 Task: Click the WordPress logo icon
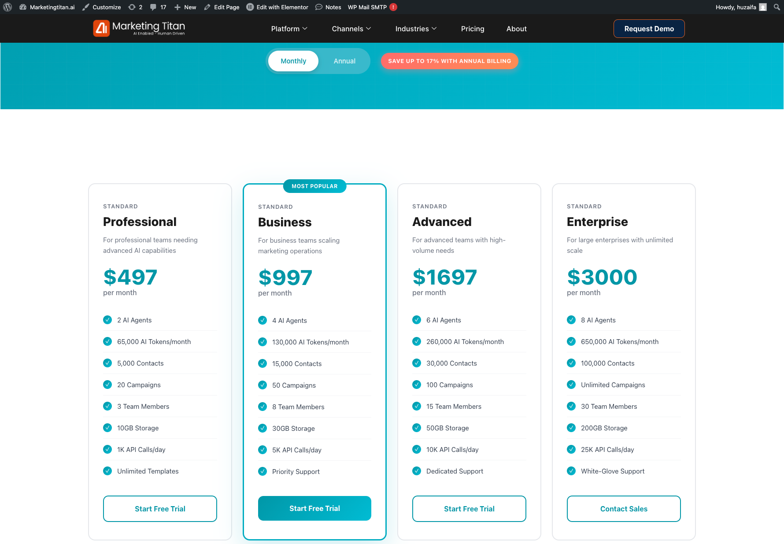click(x=7, y=7)
